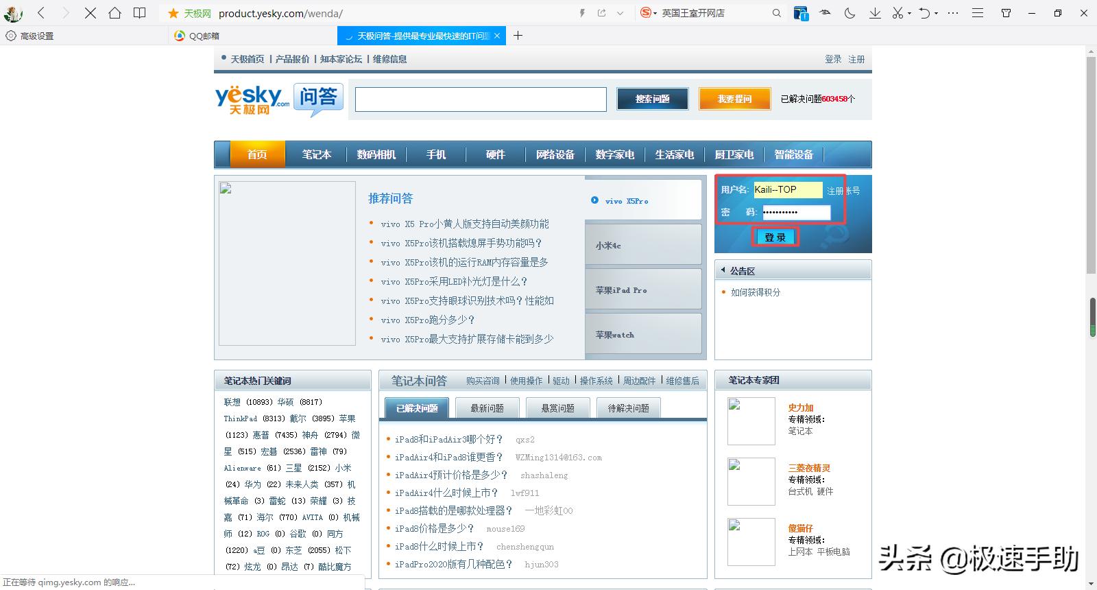This screenshot has height=590, width=1097.
Task: Stop page loading with the X icon
Action: (x=91, y=13)
